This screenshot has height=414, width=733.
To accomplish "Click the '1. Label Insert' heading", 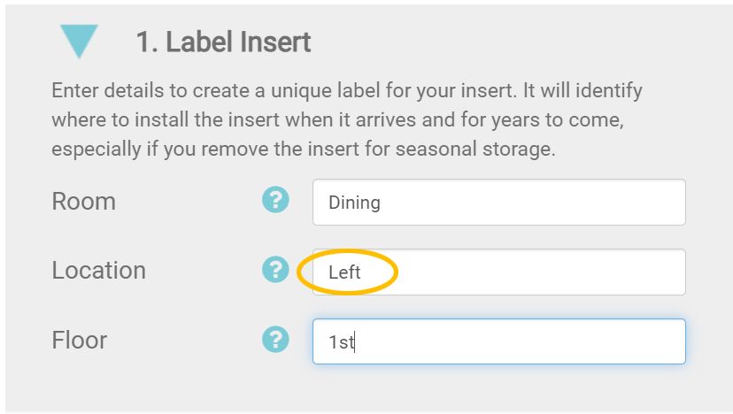I will click(223, 42).
